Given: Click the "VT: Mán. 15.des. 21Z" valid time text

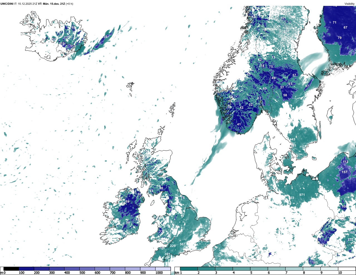Looking at the screenshot, I should 51,4.
